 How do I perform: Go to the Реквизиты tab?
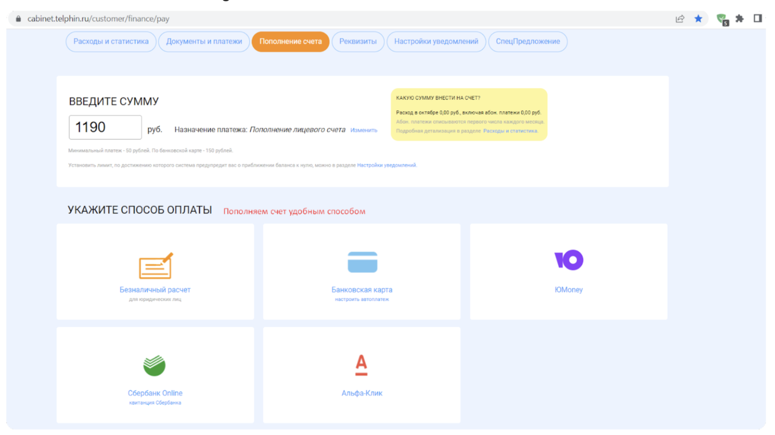pyautogui.click(x=358, y=42)
